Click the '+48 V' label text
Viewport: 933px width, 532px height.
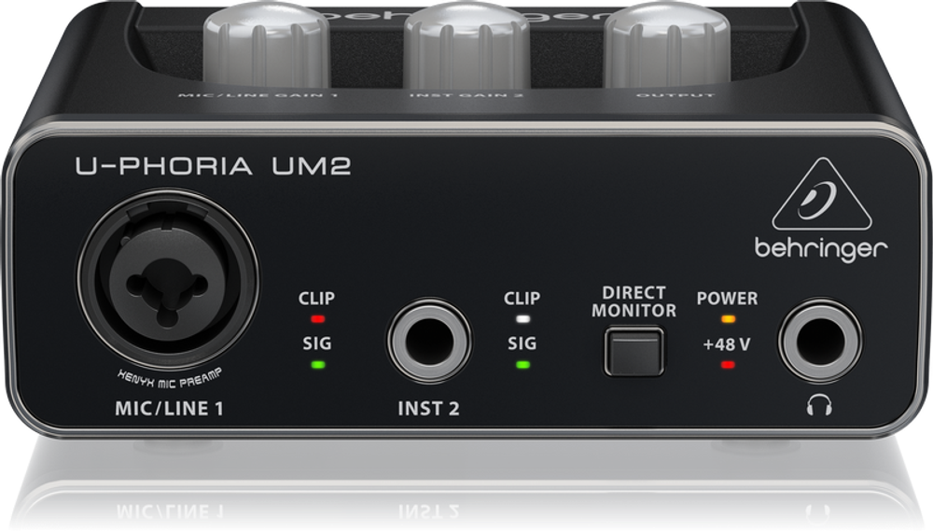point(727,344)
